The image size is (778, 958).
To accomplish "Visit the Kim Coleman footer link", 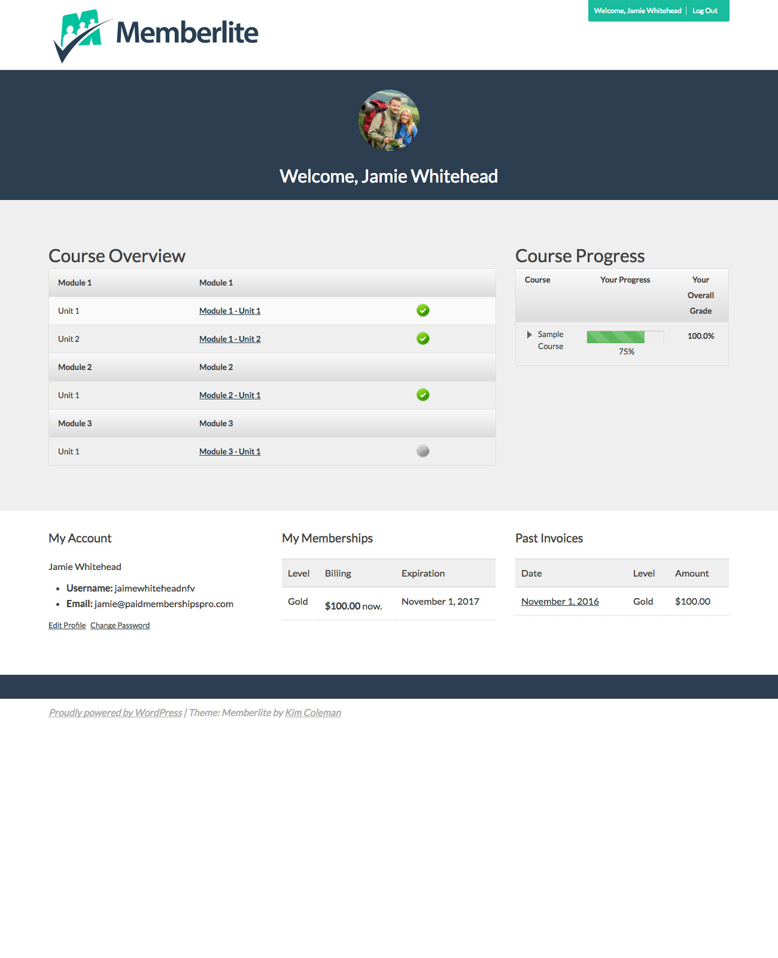I will coord(313,713).
